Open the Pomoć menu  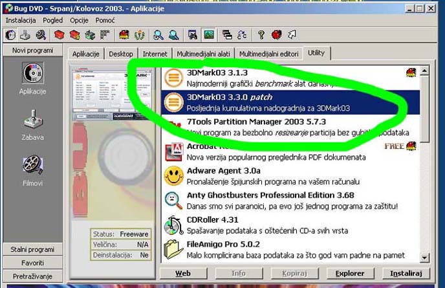[x=105, y=21]
